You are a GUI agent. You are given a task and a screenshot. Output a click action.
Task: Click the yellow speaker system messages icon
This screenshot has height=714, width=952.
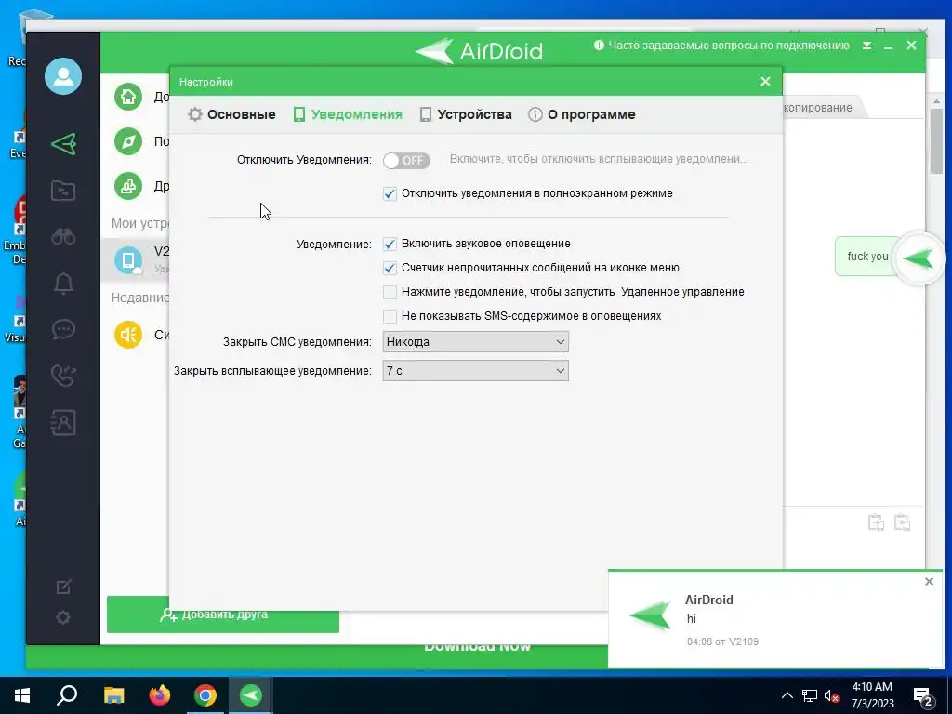[128, 335]
